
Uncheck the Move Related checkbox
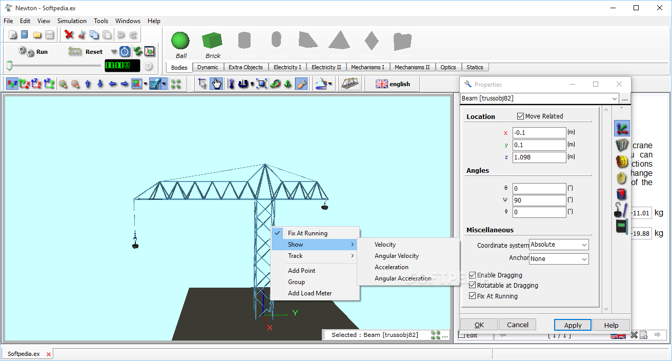coord(521,116)
